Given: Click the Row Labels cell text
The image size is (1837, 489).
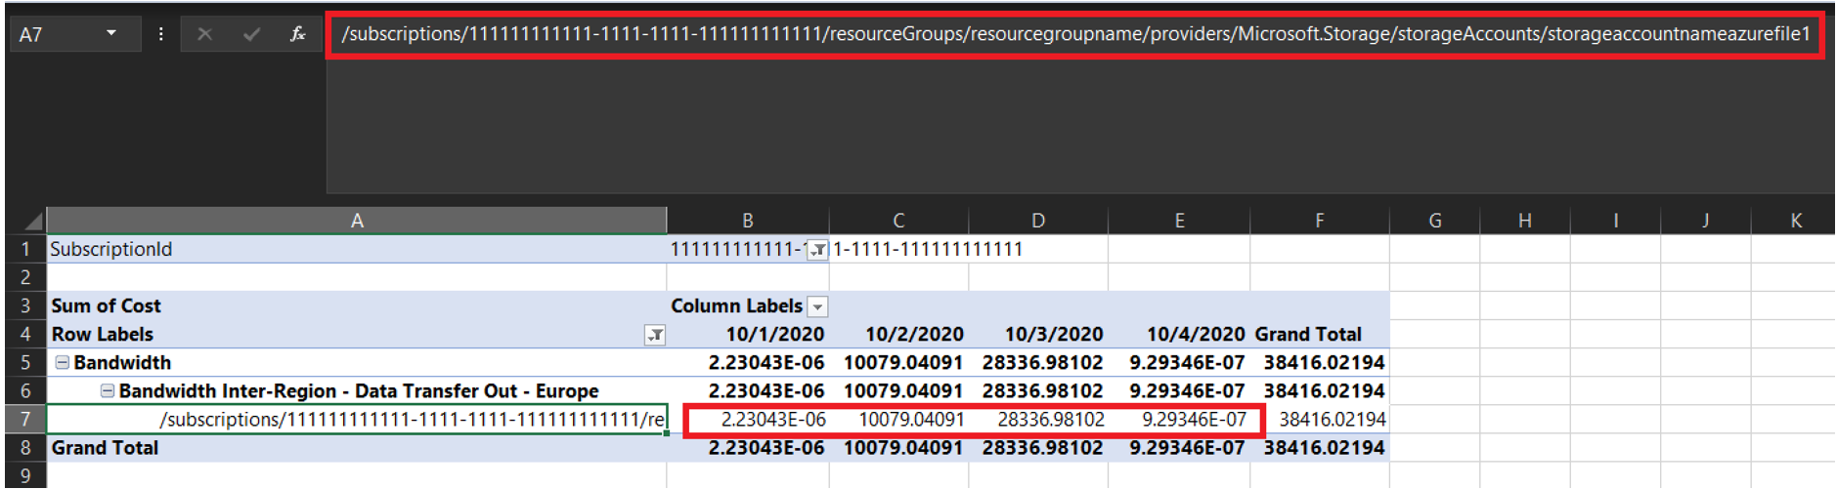Looking at the screenshot, I should pyautogui.click(x=103, y=335).
